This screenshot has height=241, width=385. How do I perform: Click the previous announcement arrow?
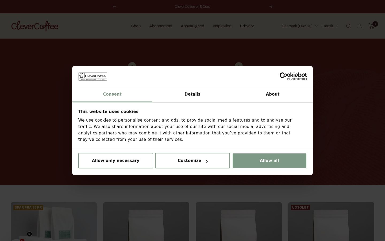114,7
